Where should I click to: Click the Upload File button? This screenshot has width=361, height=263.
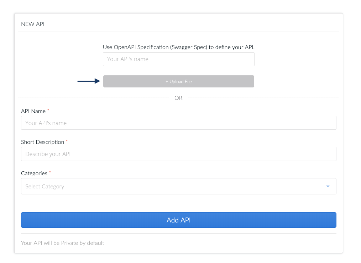tap(178, 81)
